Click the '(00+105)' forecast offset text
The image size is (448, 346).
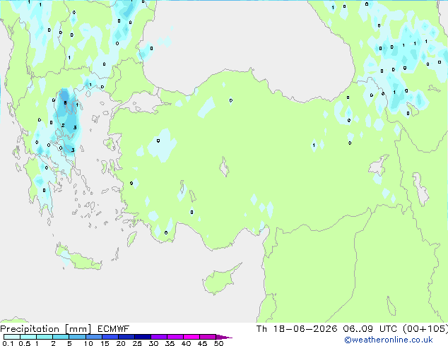(425, 329)
